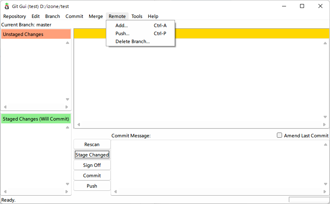Image resolution: width=330 pixels, height=204 pixels.
Task: Click the scroll-up arrow in Unstaged Changes list
Action: 68,43
